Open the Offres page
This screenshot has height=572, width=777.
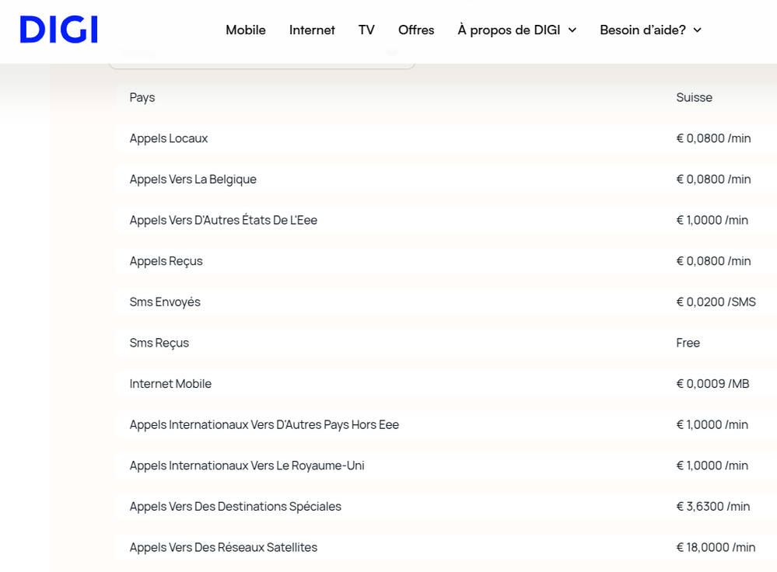pyautogui.click(x=416, y=30)
